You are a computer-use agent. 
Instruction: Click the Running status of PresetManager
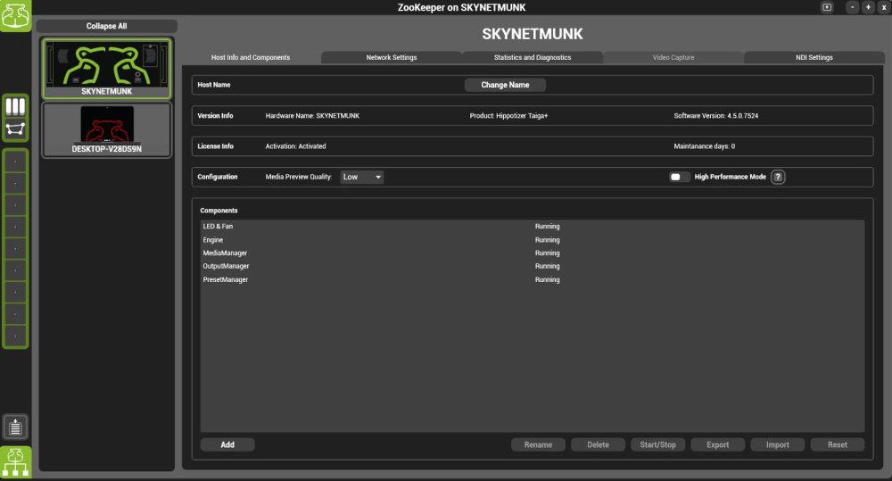pos(548,279)
